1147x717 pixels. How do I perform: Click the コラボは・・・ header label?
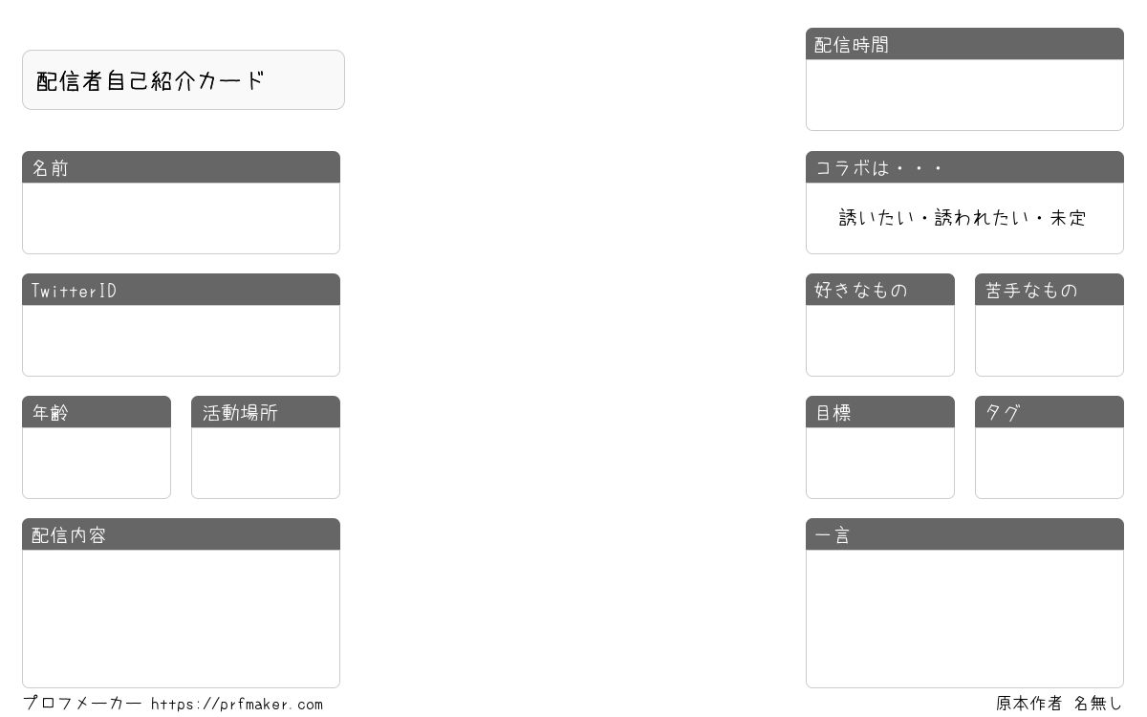879,167
